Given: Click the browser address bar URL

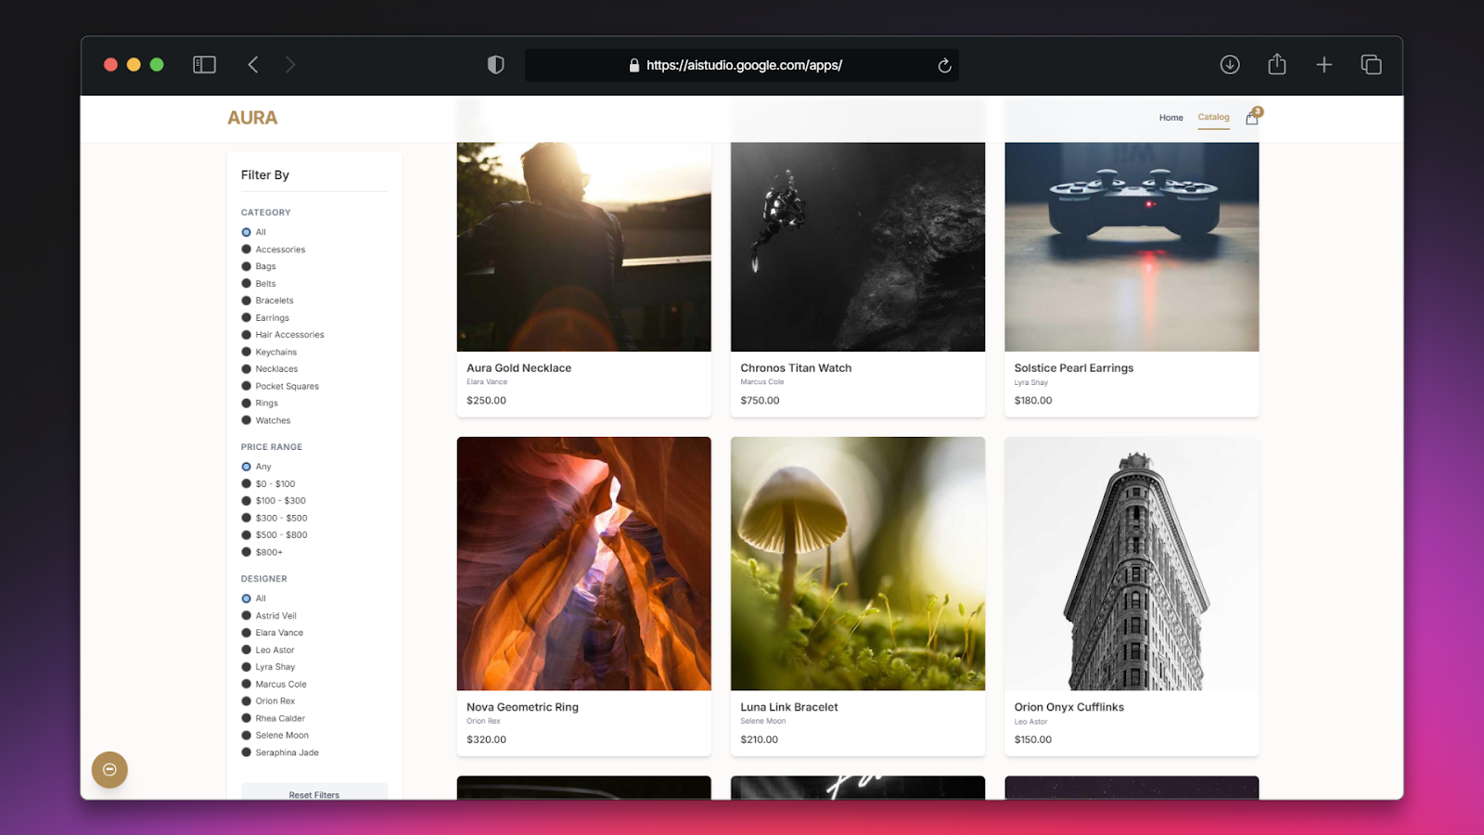Looking at the screenshot, I should [744, 65].
